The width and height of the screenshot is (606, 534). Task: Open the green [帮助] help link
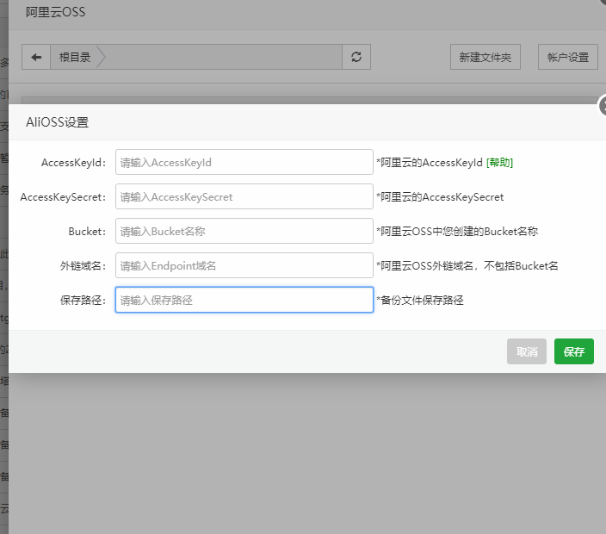point(499,162)
